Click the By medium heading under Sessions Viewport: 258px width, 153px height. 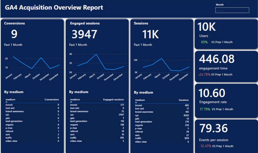144,92
